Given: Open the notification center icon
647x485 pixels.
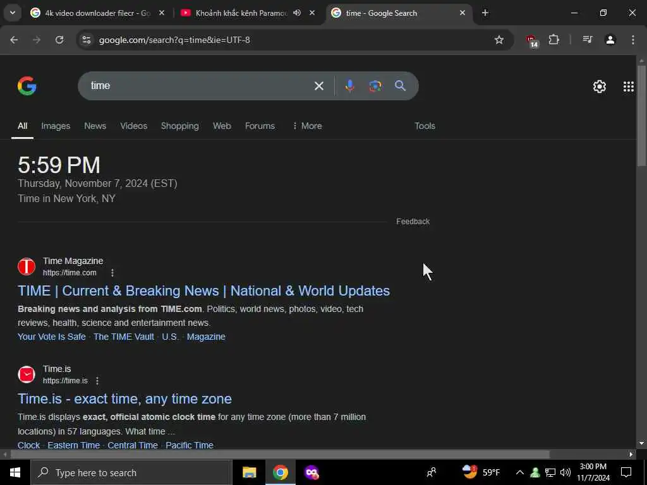Looking at the screenshot, I should point(626,472).
